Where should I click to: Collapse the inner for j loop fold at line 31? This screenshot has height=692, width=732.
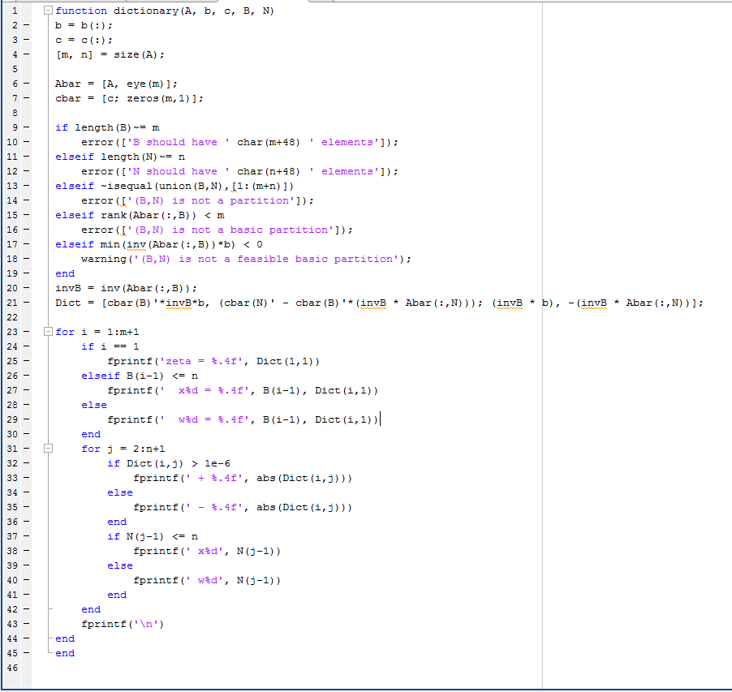tap(47, 449)
